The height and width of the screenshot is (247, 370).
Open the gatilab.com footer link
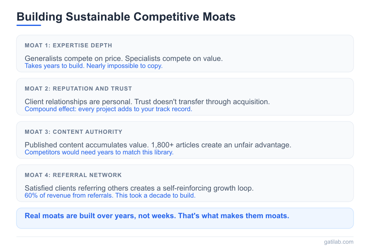338,242
